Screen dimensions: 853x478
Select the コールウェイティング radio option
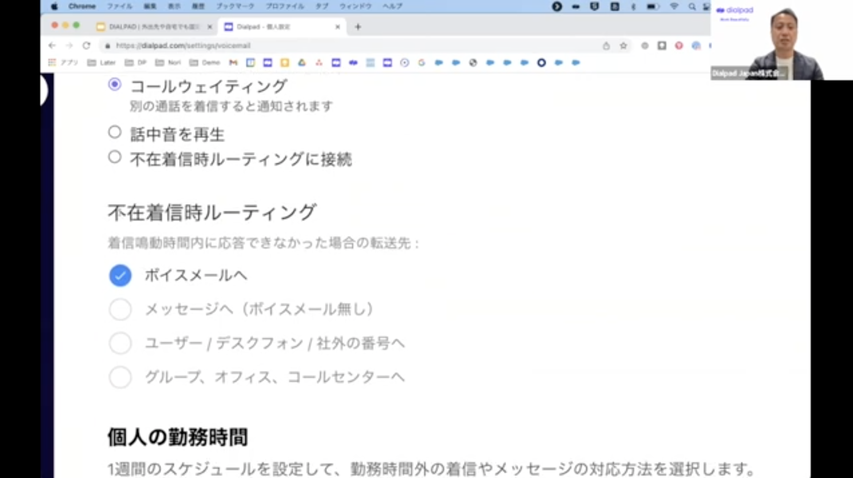[x=114, y=84]
